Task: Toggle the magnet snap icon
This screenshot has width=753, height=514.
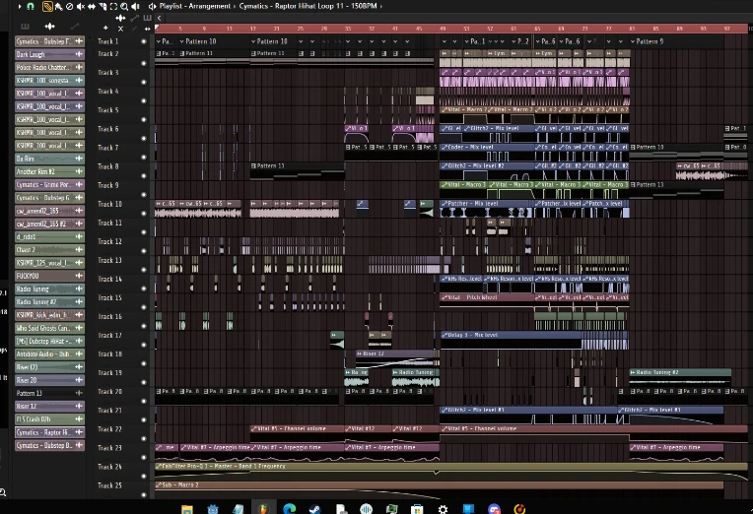Action: coord(31,6)
